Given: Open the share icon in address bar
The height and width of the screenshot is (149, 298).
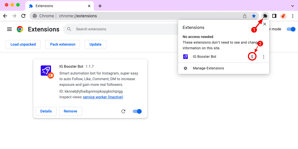Looking at the screenshot, I should (245, 16).
